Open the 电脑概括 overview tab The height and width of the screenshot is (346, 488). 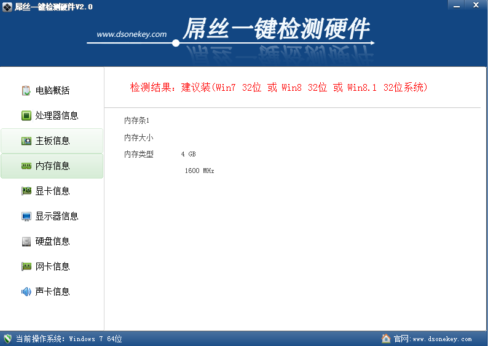click(x=52, y=91)
